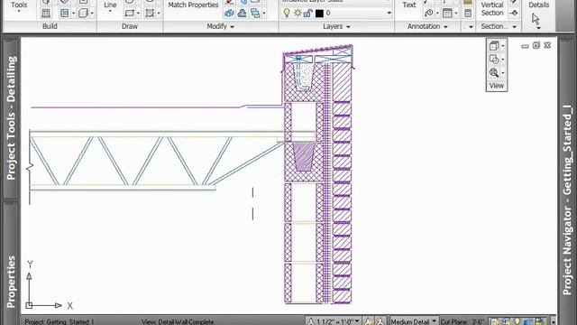The height and width of the screenshot is (325, 577).
Task: Click the table-grid Annotation icon
Action: 447,14
